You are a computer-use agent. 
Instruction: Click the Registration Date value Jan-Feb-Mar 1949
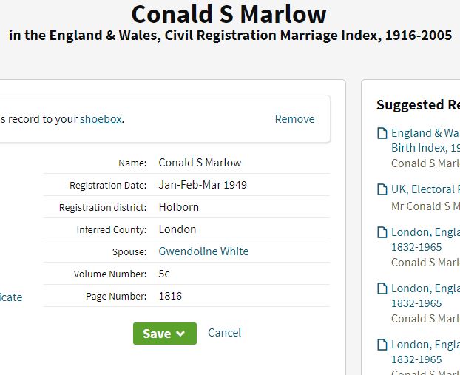pos(202,185)
